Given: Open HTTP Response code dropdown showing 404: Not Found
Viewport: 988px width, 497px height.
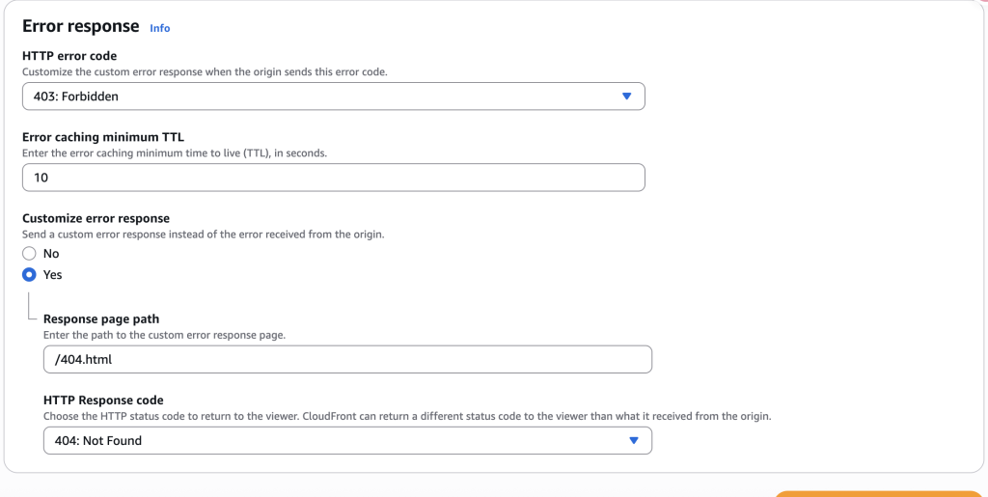Looking at the screenshot, I should (x=347, y=440).
